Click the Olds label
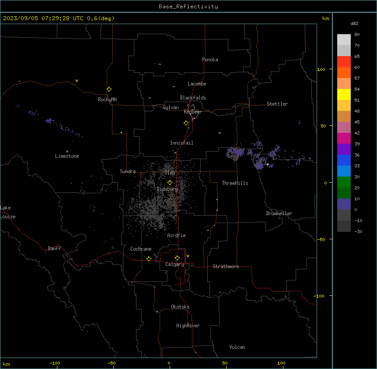This screenshot has height=369, width=377. 170,173
